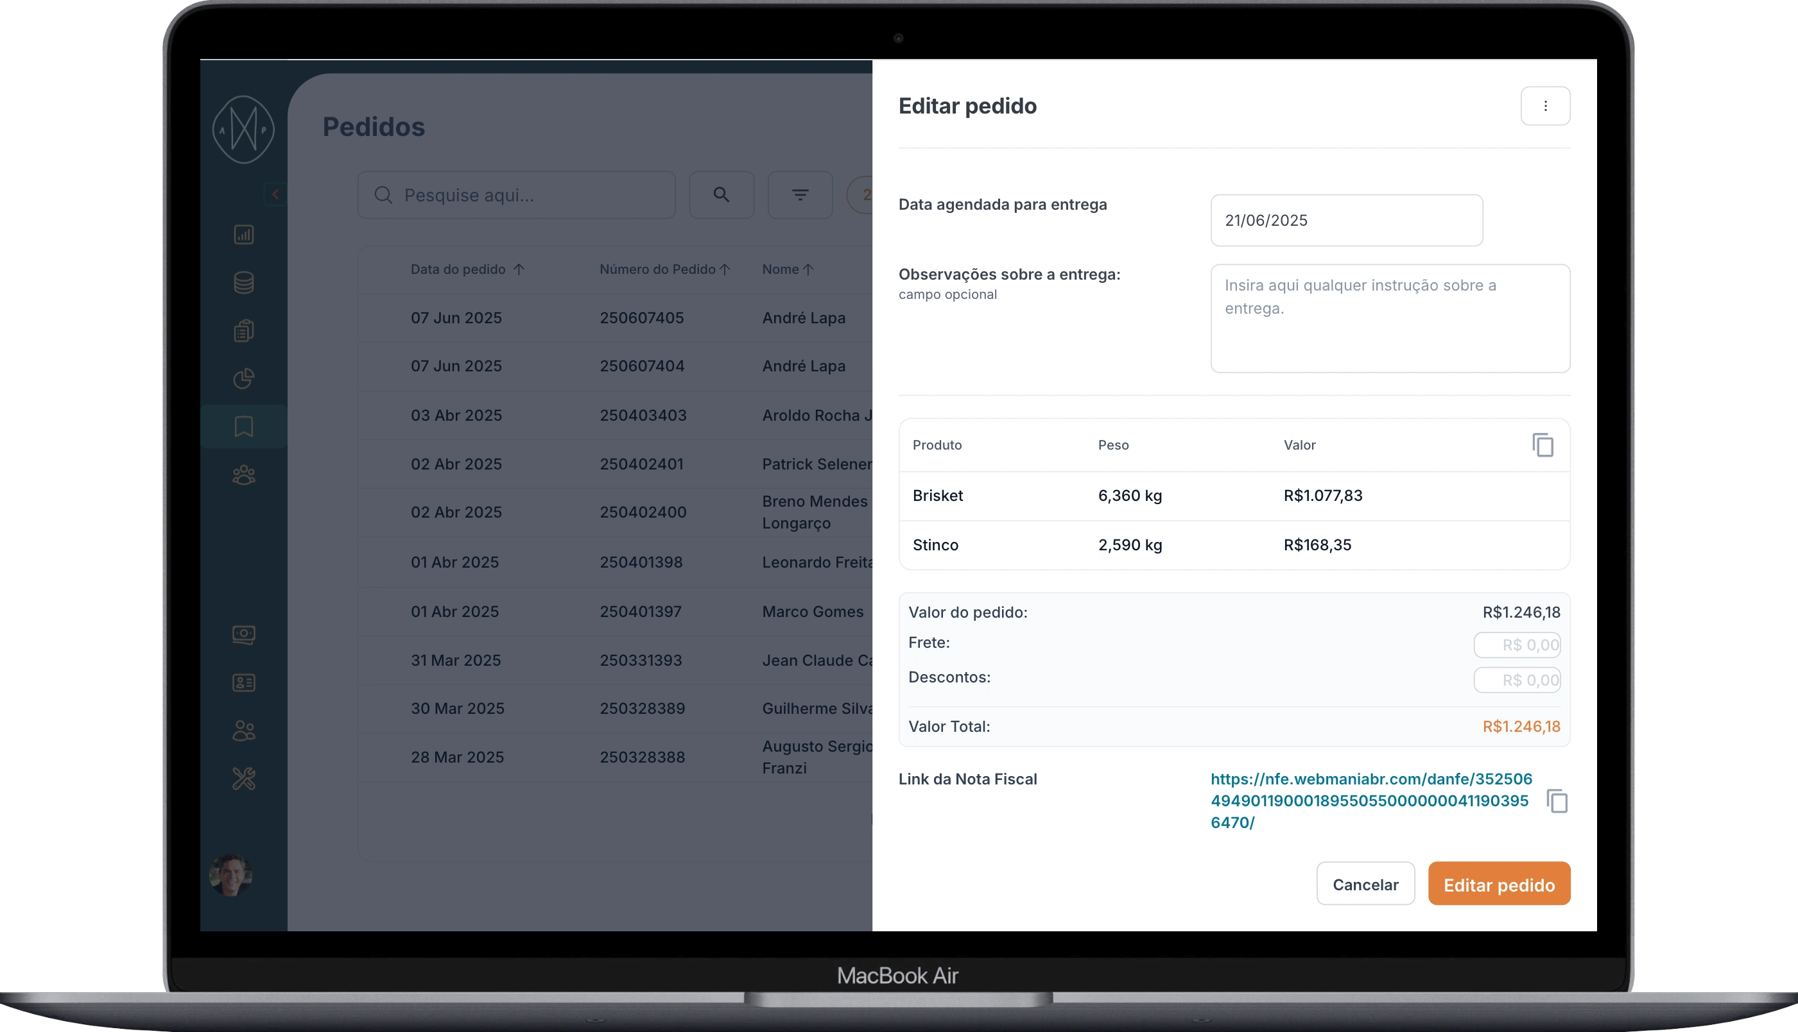Viewport: 1798px width, 1032px height.
Task: Open the three-dot options menu in Editar pedido
Action: pyautogui.click(x=1545, y=106)
